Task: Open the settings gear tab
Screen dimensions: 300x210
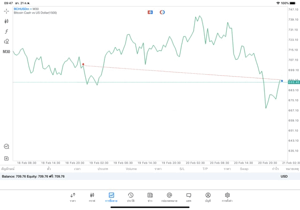Action: (x=227, y=196)
